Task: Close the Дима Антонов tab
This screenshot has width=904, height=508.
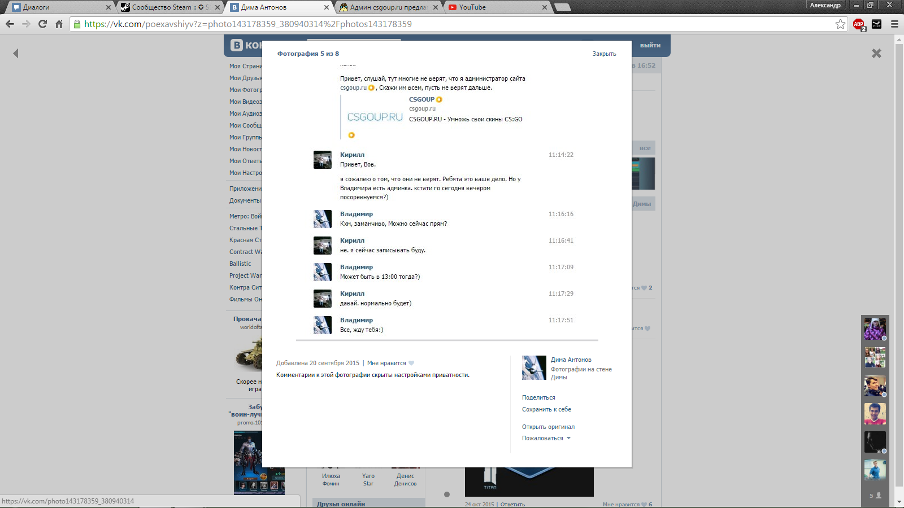Action: click(327, 7)
